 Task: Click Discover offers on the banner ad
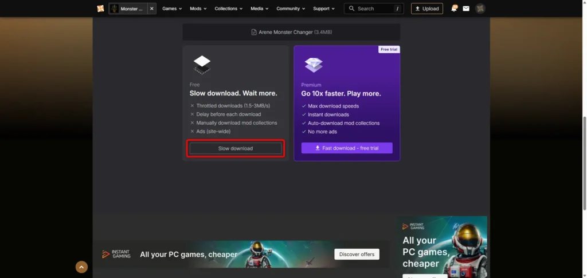tap(357, 254)
